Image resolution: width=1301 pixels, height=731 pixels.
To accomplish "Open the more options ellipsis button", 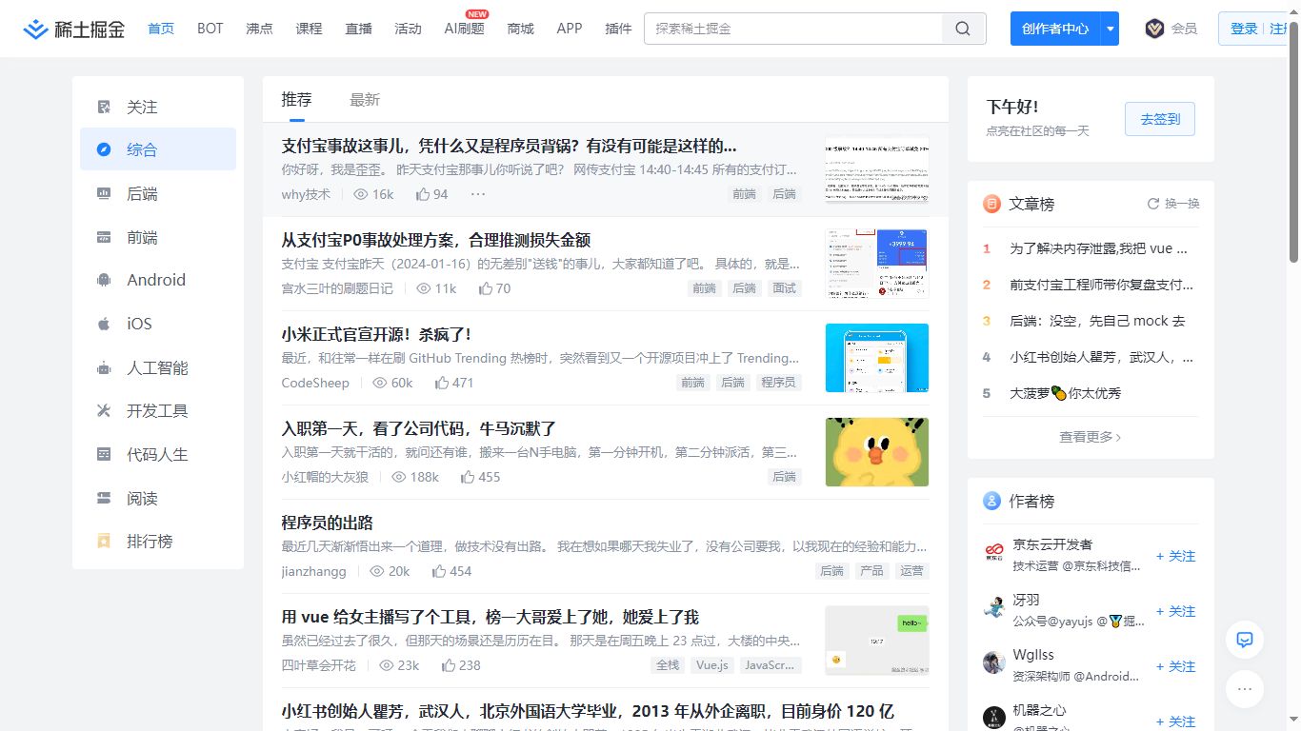I will click(x=1244, y=689).
